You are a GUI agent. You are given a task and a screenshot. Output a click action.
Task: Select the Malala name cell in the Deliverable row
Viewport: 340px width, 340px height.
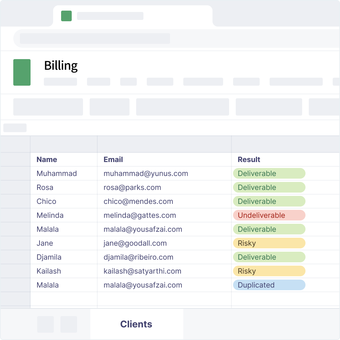pos(64,229)
